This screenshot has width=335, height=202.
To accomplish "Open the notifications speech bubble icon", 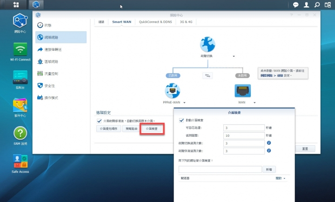I will [x=296, y=5].
